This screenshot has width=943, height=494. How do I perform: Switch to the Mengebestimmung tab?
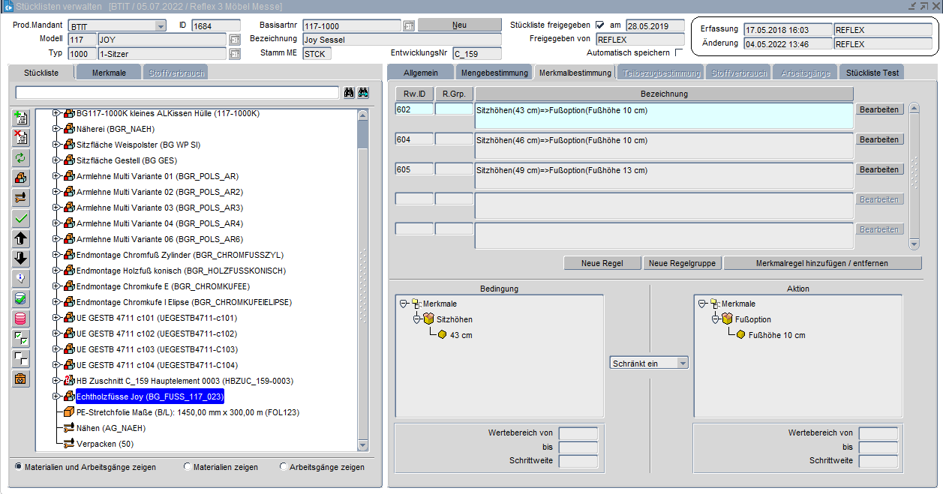494,73
